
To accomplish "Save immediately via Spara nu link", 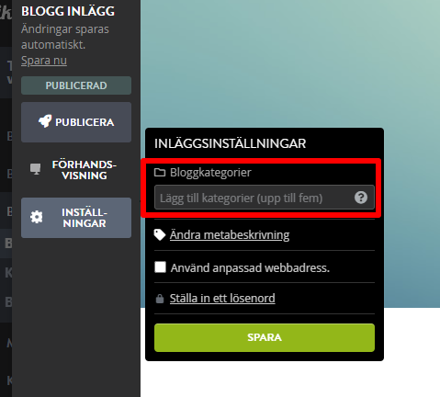I will coord(44,61).
